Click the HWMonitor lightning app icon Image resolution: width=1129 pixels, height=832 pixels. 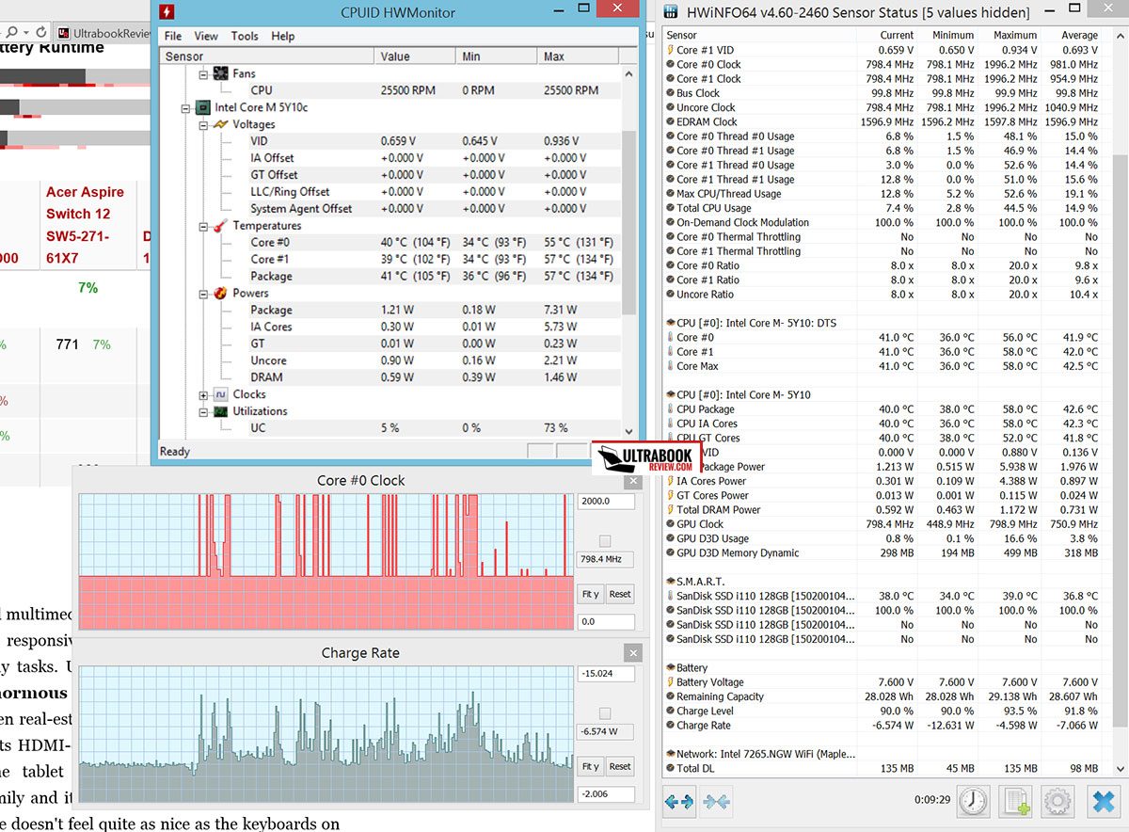[167, 12]
